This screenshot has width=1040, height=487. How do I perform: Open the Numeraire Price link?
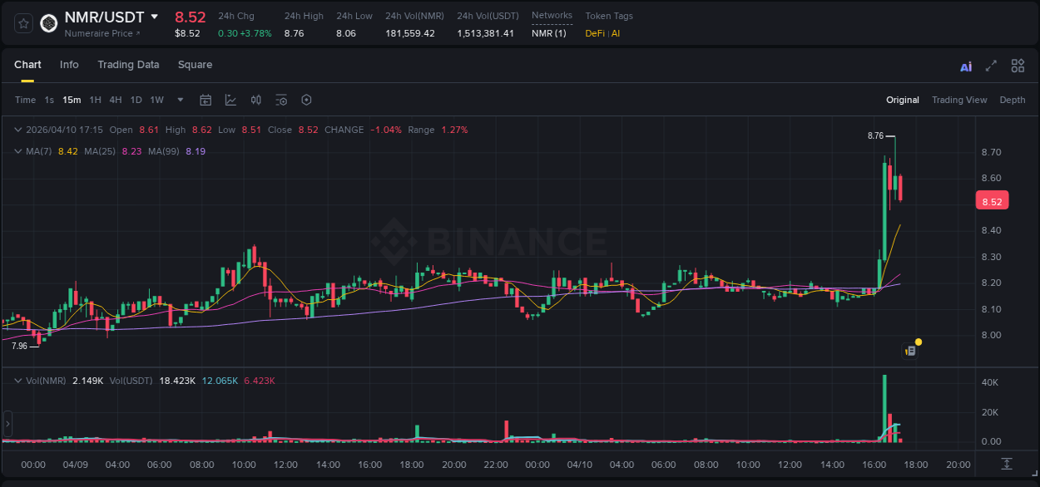coord(102,33)
